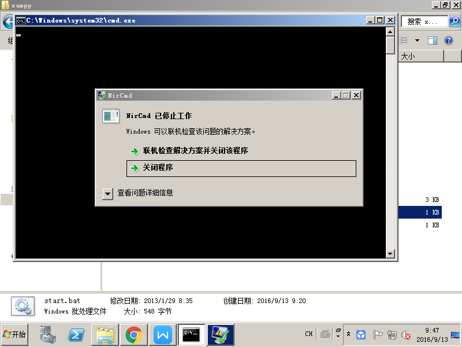
Task: Select the highlighted 1 KB file row
Action: (420, 212)
